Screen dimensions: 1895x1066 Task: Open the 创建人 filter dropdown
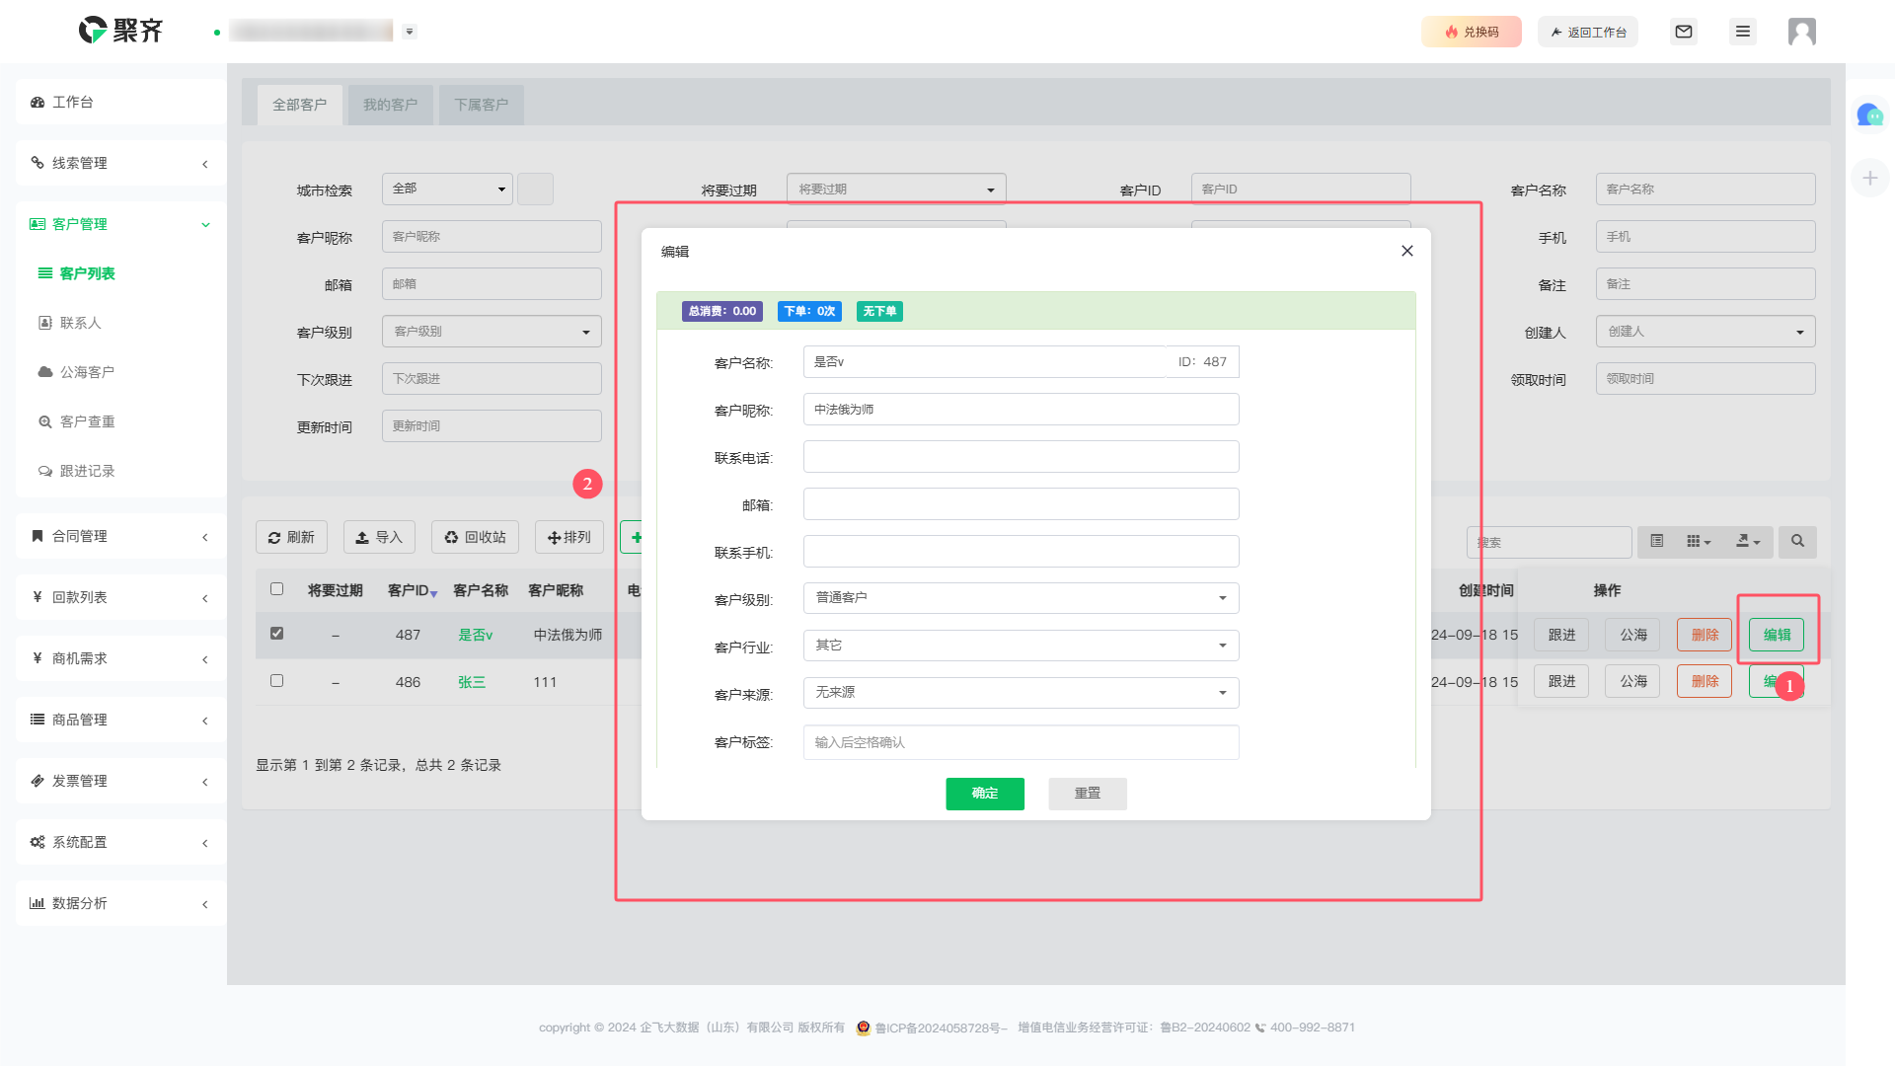tap(1705, 332)
